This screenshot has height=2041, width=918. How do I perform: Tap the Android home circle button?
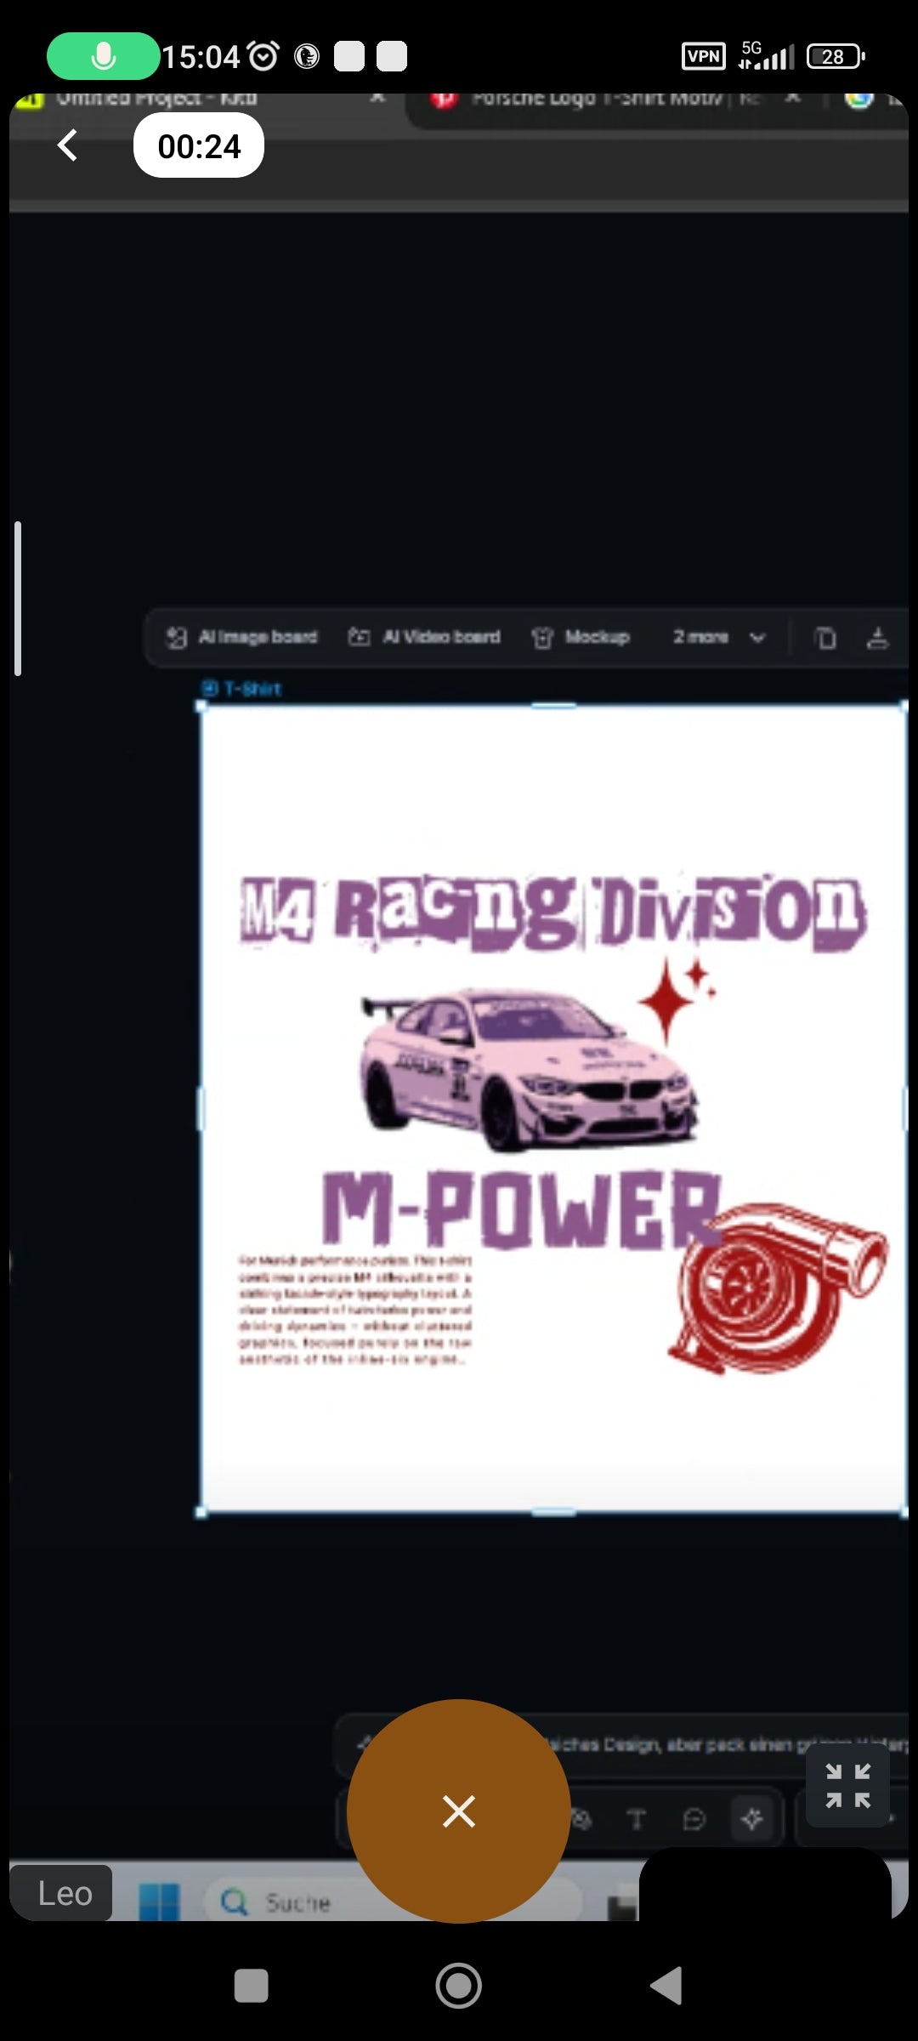(x=459, y=1986)
